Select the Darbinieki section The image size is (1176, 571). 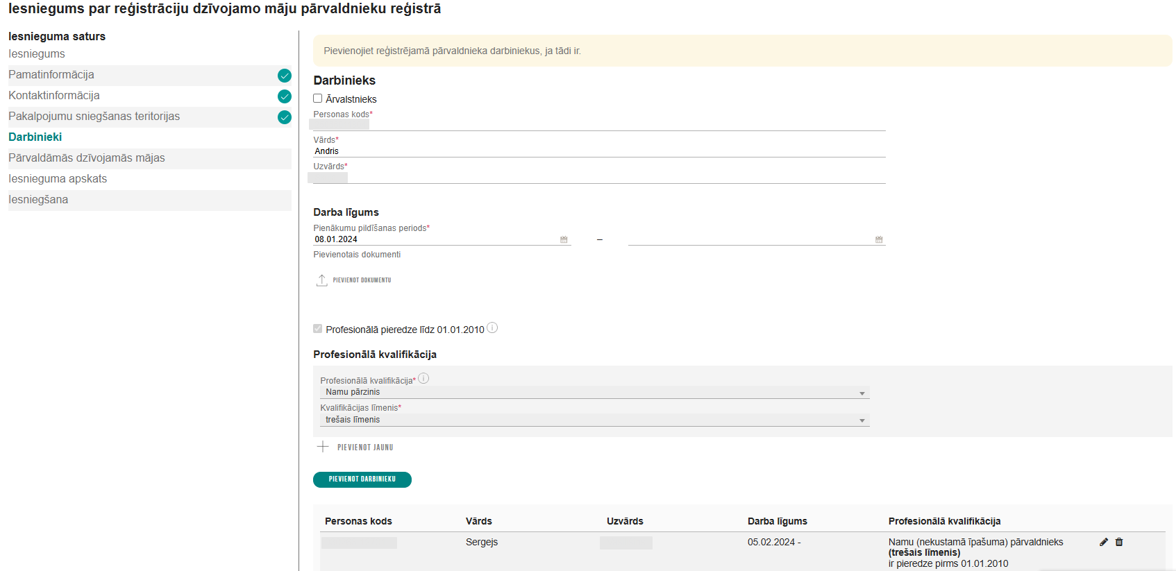(35, 137)
